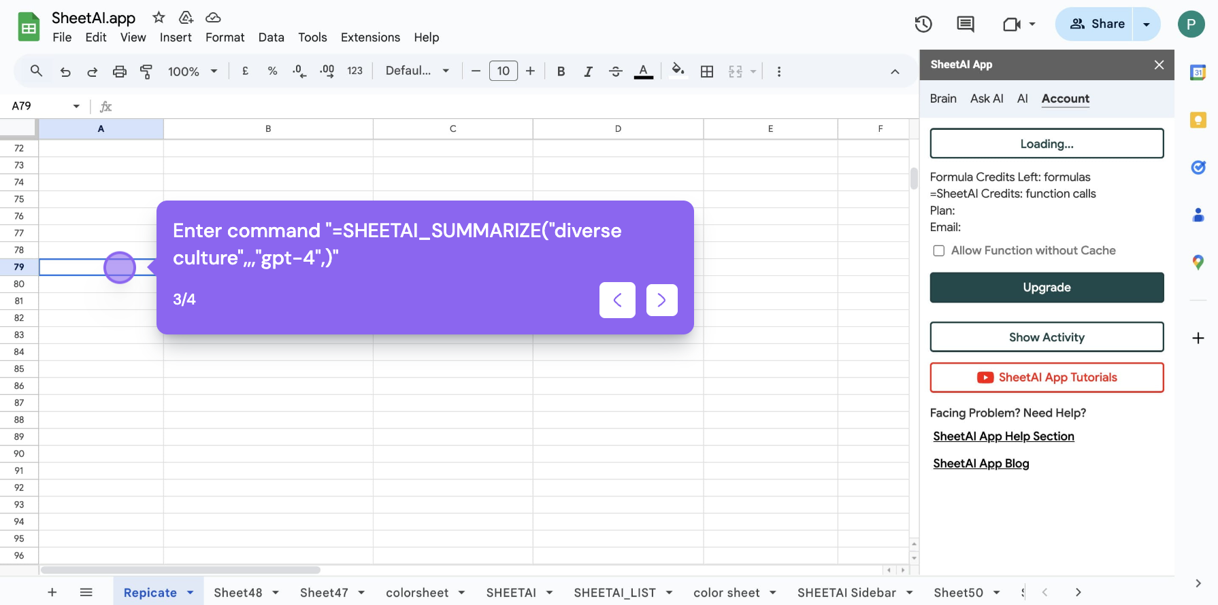Screen dimensions: 1218x605
Task: Format as percent
Action: 272,71
